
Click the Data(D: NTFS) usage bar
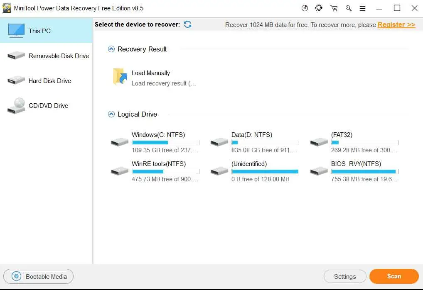coord(265,142)
